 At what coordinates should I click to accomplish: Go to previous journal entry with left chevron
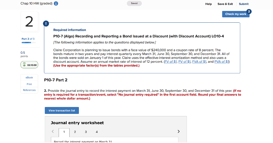pos(53,132)
